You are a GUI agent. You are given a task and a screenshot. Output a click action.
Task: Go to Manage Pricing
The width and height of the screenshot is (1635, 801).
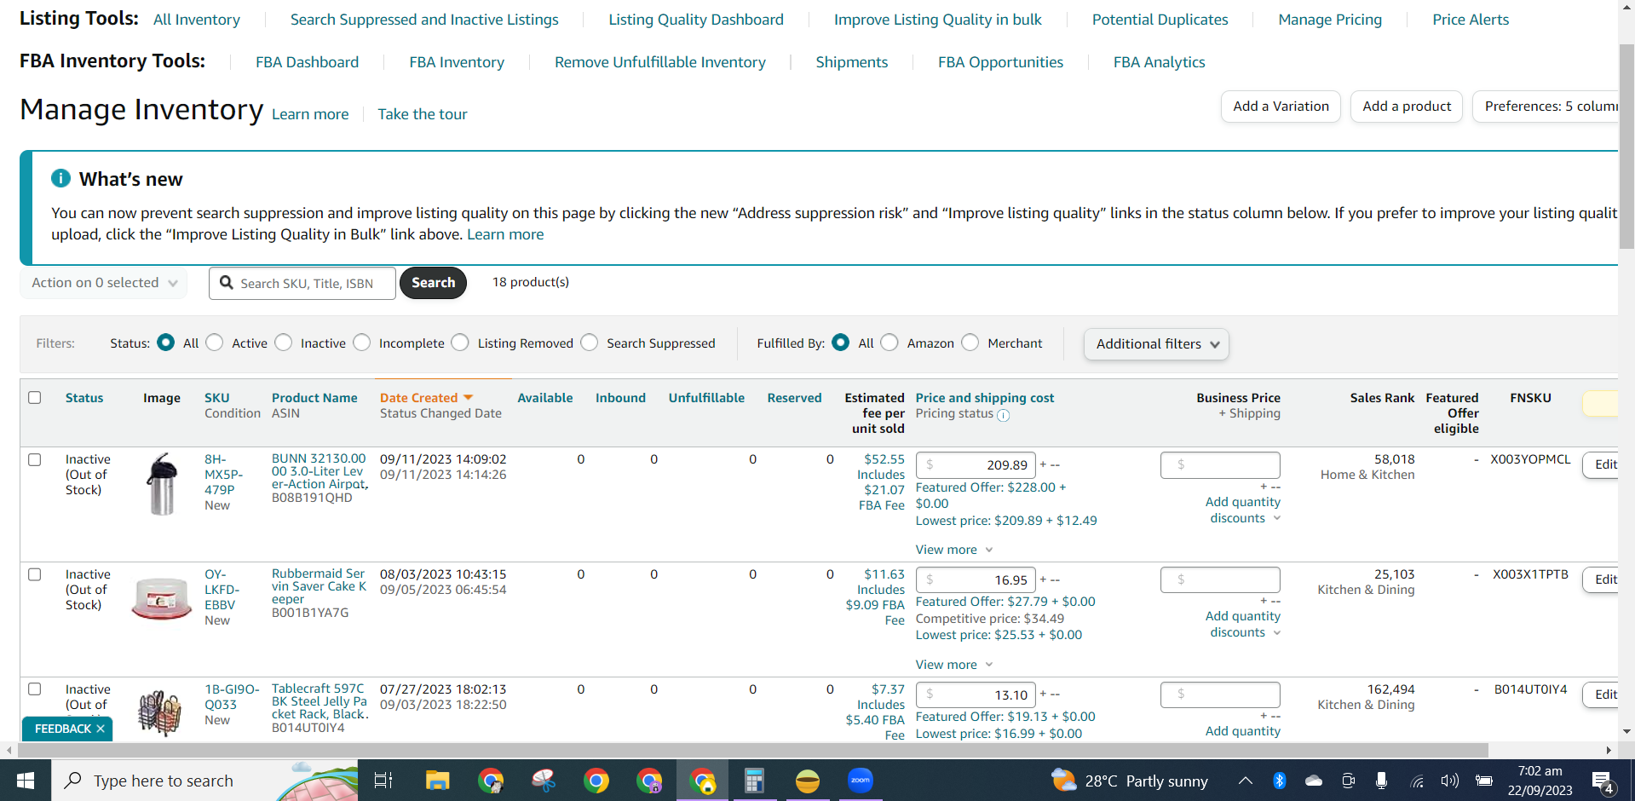click(1330, 20)
